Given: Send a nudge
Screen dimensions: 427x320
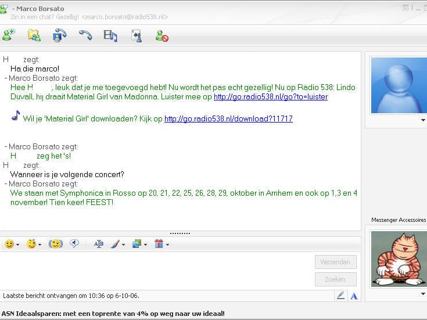Looking at the screenshot, I should (x=56, y=244).
